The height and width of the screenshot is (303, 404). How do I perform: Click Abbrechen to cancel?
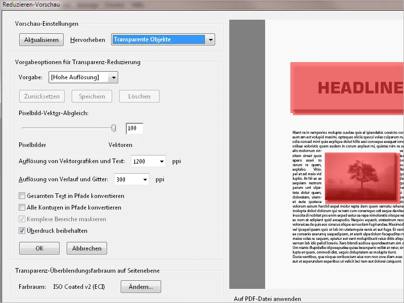87,248
